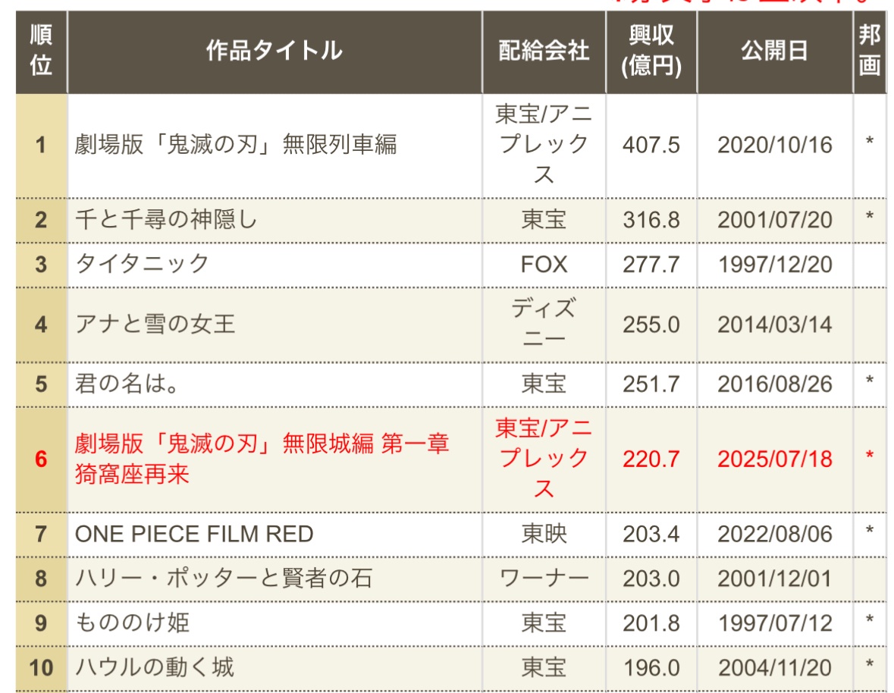Click the 407.5 box office value

[x=651, y=145]
